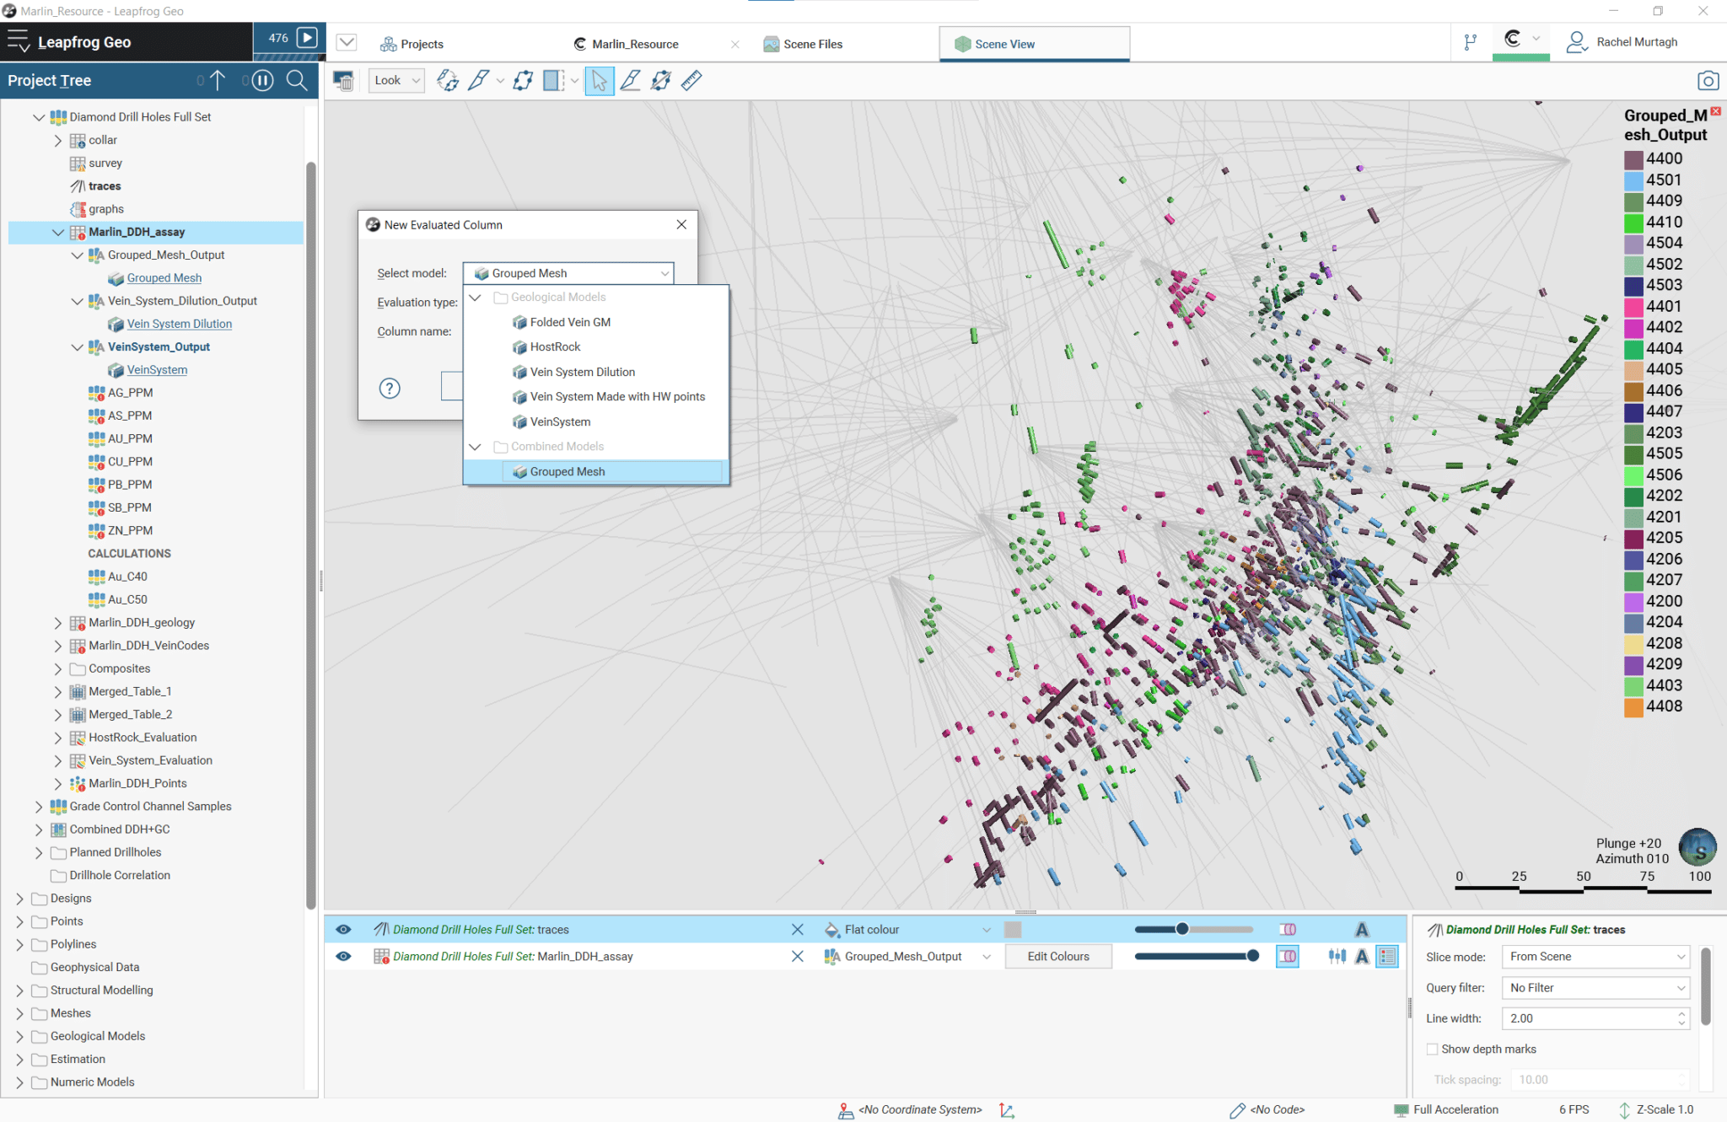Open the Look dropdown
Image resolution: width=1727 pixels, height=1122 pixels.
click(x=396, y=81)
